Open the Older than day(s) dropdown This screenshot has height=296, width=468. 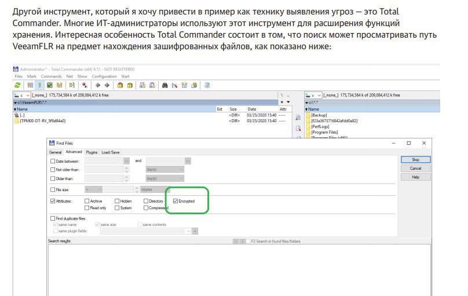tap(164, 178)
